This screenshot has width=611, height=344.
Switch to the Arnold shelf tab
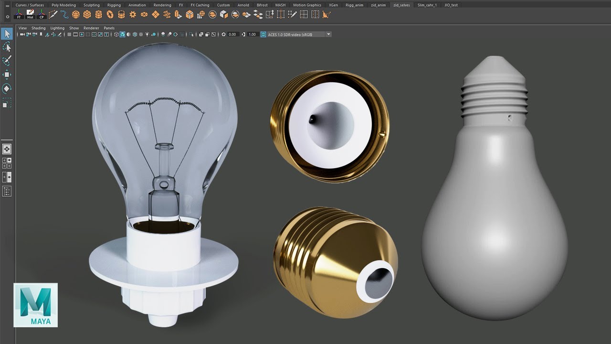[243, 5]
